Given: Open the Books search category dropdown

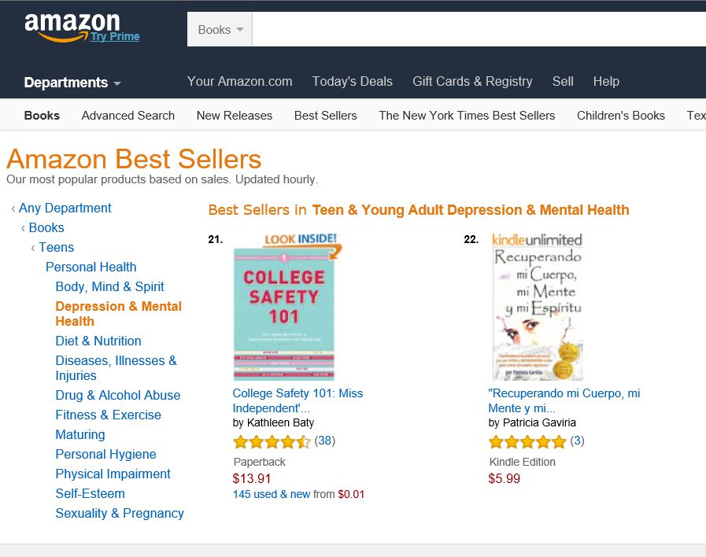Looking at the screenshot, I should (x=220, y=30).
